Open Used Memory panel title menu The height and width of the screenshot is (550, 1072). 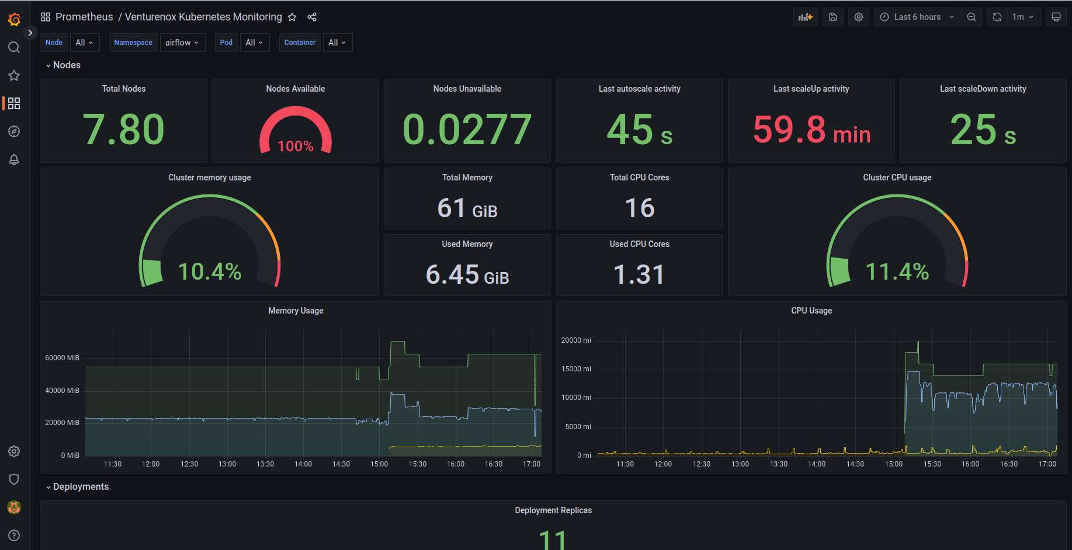[x=467, y=244]
